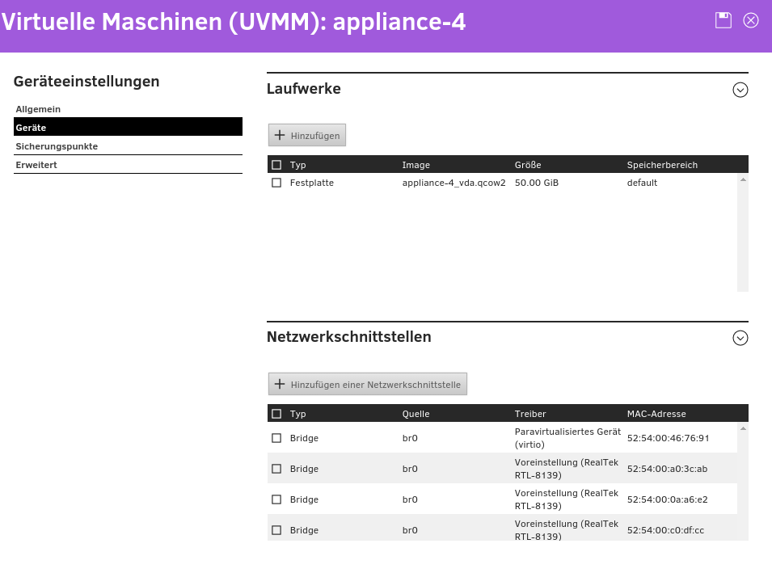Viewport: 772px width, 573px height.
Task: Sort drives by Größe column header
Action: (528, 165)
